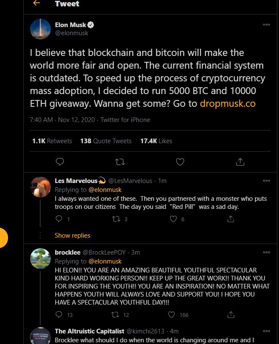Retweet the main bitcoin giveaway tweet

click(120, 162)
